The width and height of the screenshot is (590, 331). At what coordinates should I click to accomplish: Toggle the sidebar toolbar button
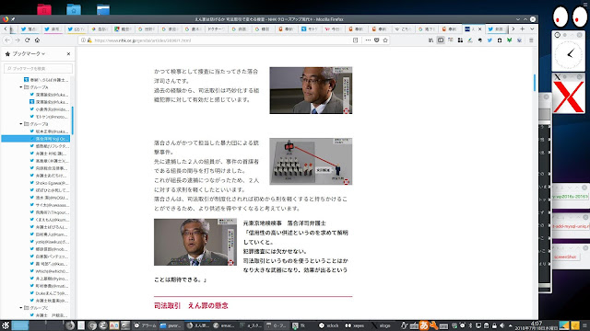[x=441, y=40]
